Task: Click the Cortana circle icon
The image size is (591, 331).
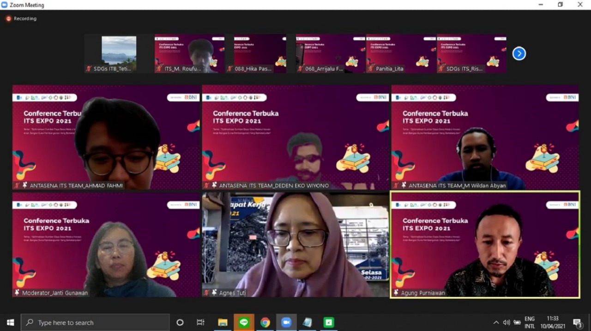Action: [x=180, y=322]
